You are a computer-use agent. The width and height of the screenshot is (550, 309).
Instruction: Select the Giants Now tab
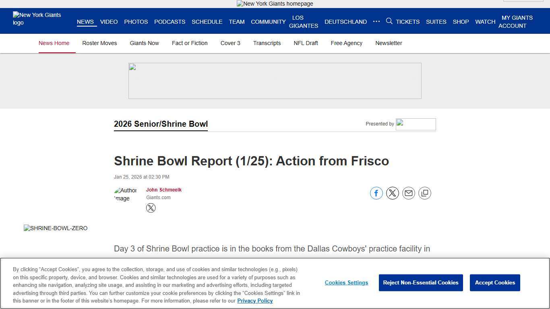tap(144, 43)
